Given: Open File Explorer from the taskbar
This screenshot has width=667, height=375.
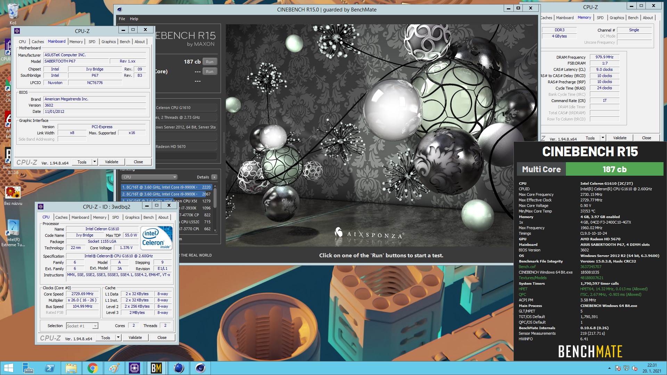Looking at the screenshot, I should pos(71,368).
